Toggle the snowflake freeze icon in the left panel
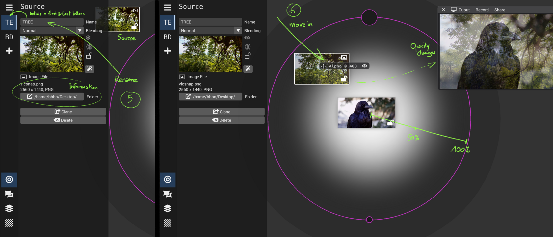 (88, 38)
